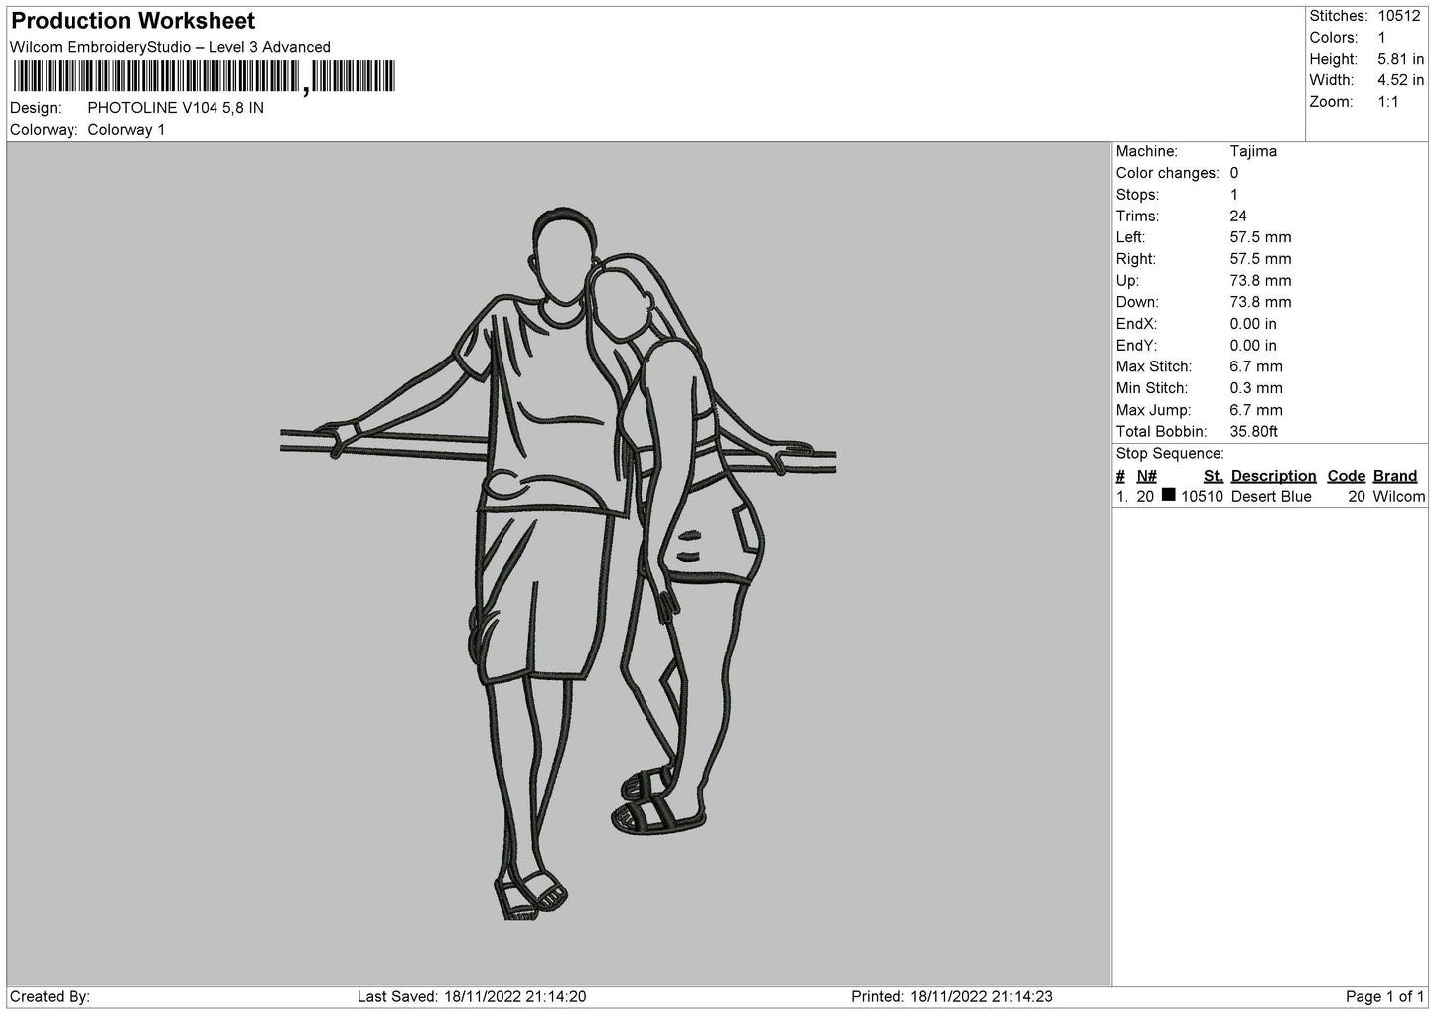The width and height of the screenshot is (1435, 1014).
Task: Click the EndX value 0.00 in
Action: coord(1253,324)
